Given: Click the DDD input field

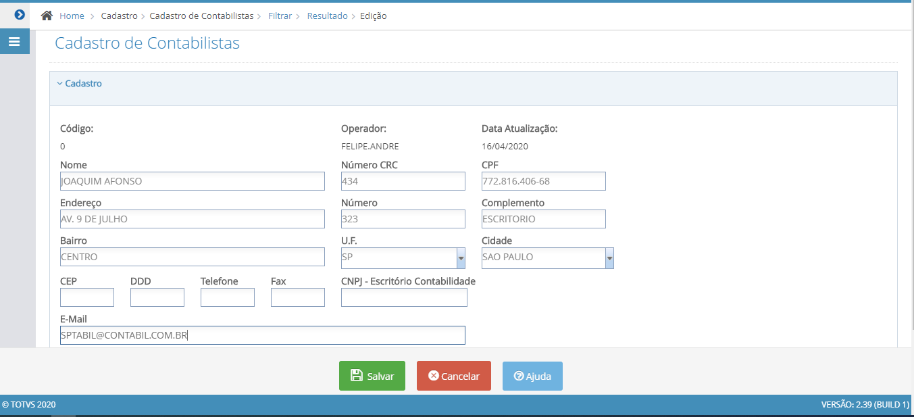Looking at the screenshot, I should pyautogui.click(x=157, y=297).
